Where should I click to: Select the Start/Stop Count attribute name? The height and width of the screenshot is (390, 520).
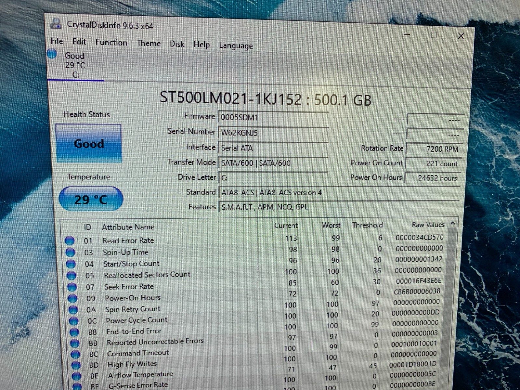(x=131, y=264)
